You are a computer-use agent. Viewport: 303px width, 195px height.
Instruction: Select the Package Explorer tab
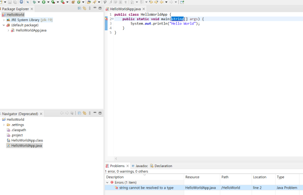[x=15, y=9]
